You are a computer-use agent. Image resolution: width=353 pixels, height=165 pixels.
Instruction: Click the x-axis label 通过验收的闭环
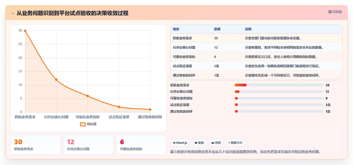(150, 117)
